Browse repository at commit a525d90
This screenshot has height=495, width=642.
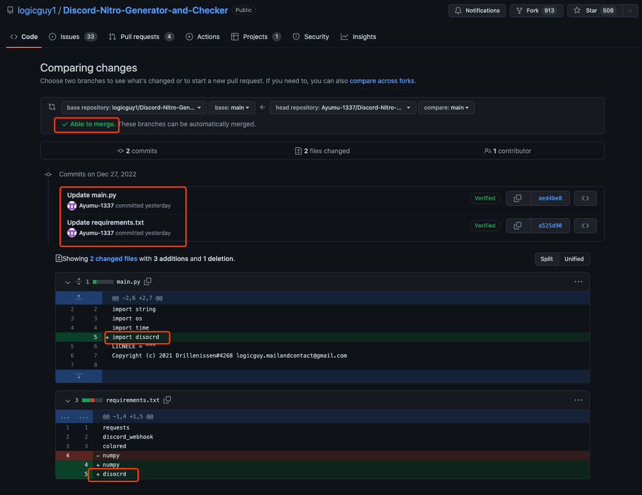click(x=585, y=226)
